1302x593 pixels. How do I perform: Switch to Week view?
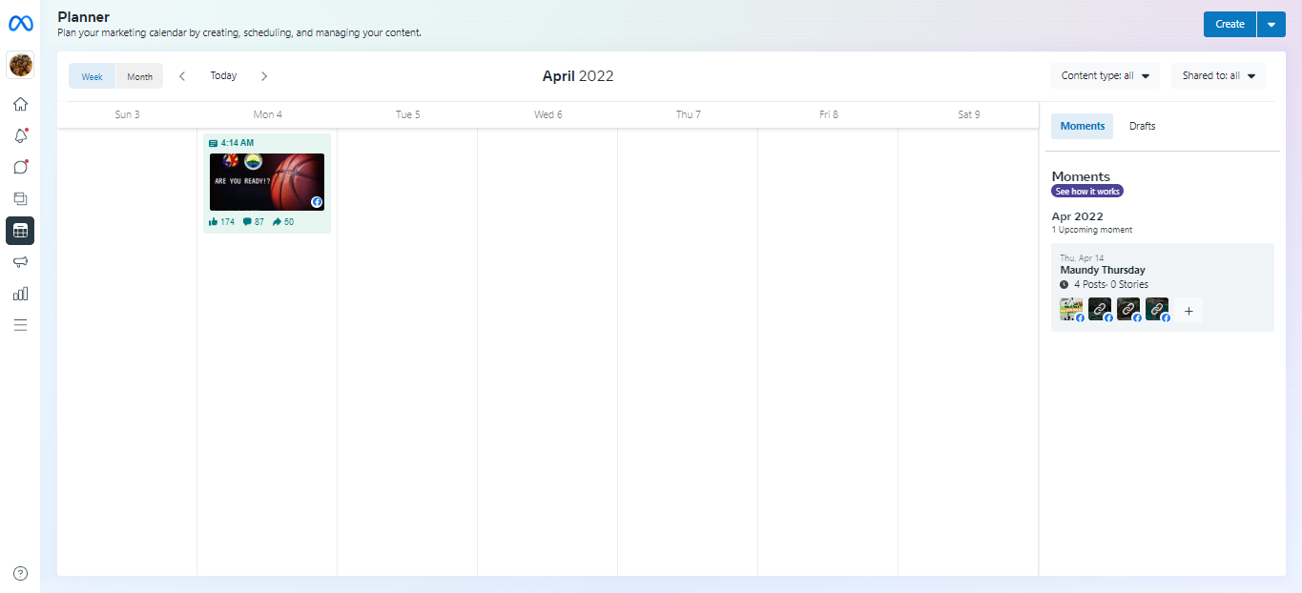tap(93, 76)
